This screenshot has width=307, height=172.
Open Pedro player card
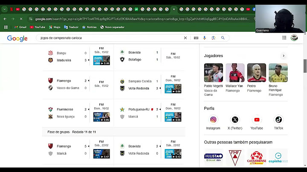point(257,78)
